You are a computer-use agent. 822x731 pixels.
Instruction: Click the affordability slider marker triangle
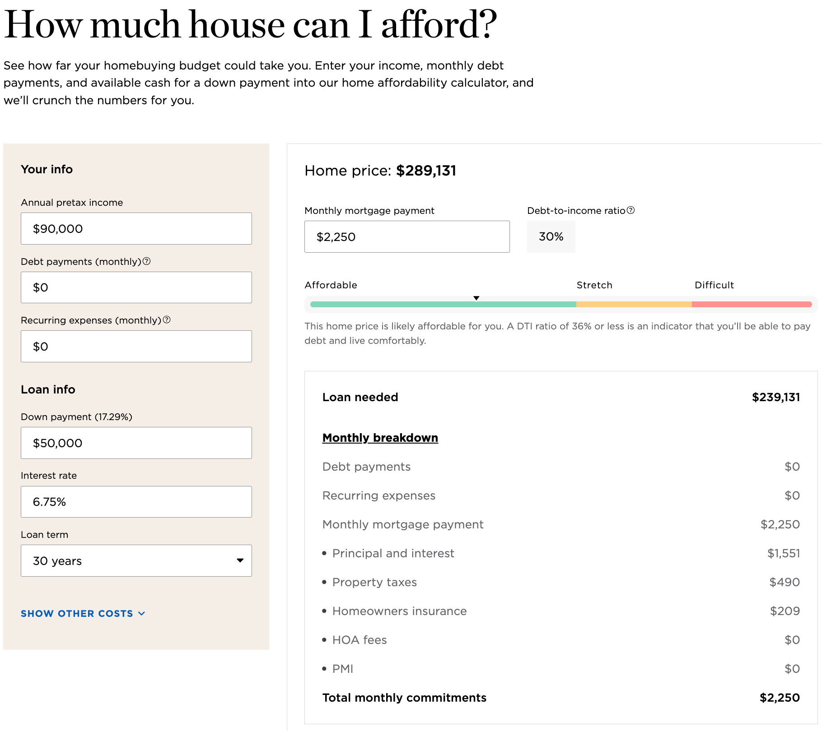tap(476, 298)
